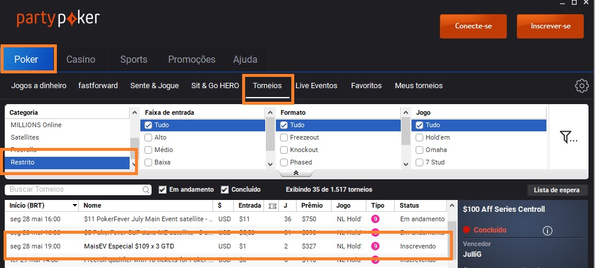Image resolution: width=595 pixels, height=268 pixels.
Task: Toggle the Jogo Tudo checkbox
Action: coord(419,125)
